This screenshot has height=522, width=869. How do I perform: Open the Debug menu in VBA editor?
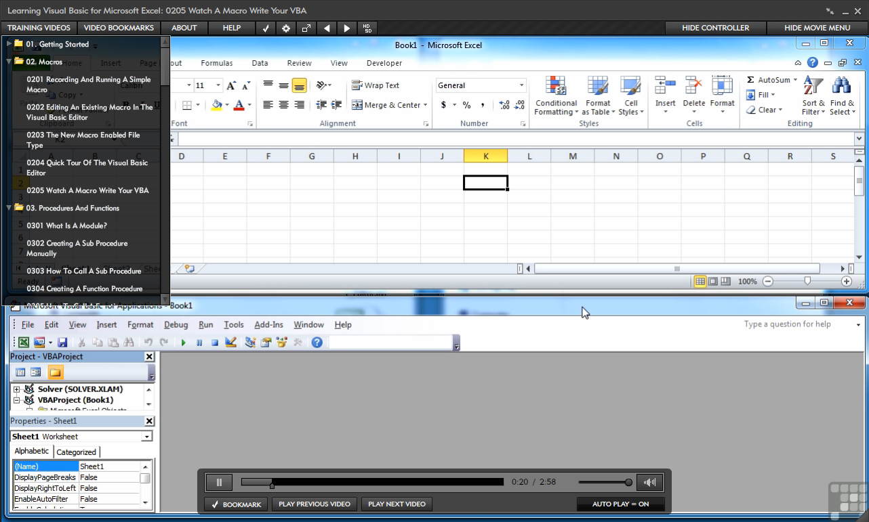tap(176, 324)
